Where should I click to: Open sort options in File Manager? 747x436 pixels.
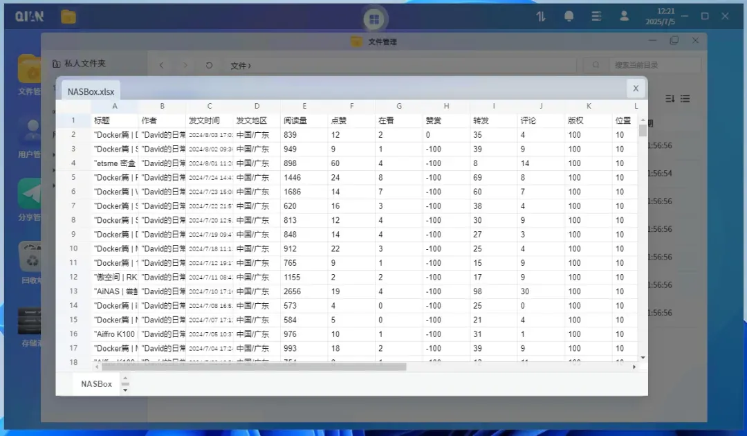(670, 99)
